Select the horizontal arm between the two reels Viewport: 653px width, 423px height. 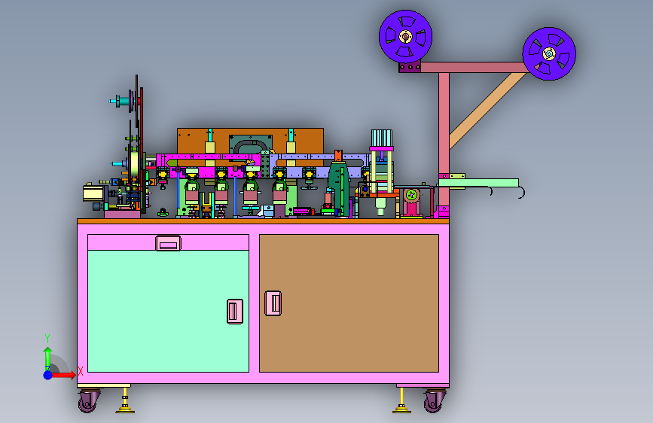(x=474, y=67)
